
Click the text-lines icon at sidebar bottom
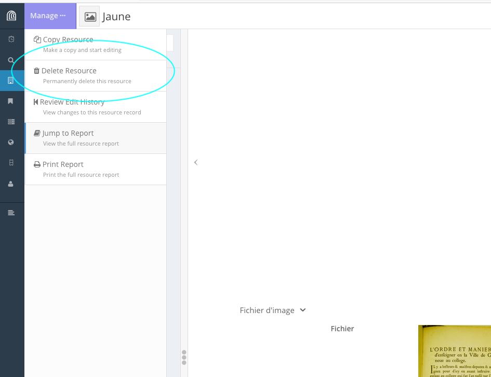[11, 213]
